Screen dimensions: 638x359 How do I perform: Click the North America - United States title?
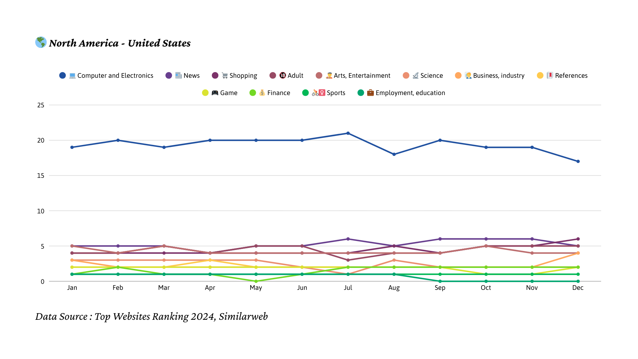coord(120,43)
